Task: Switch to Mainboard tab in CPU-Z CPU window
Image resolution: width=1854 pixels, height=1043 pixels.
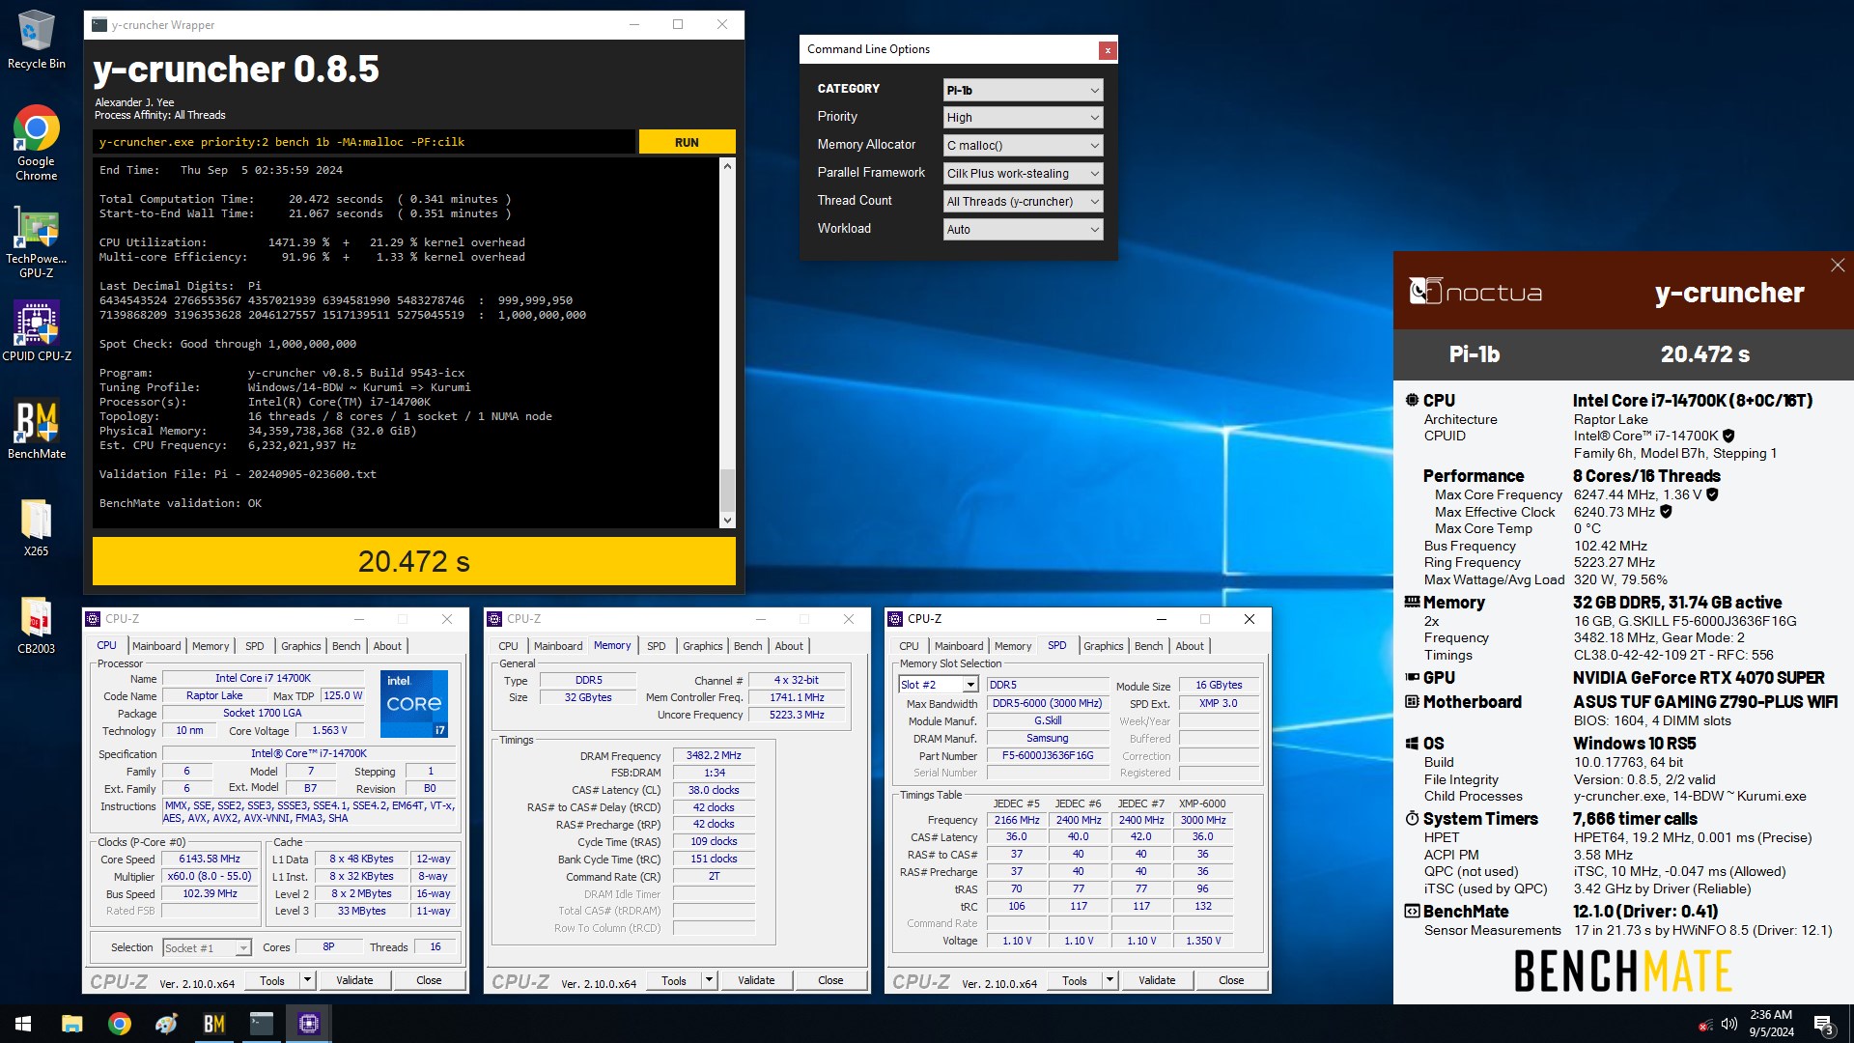Action: click(x=156, y=646)
